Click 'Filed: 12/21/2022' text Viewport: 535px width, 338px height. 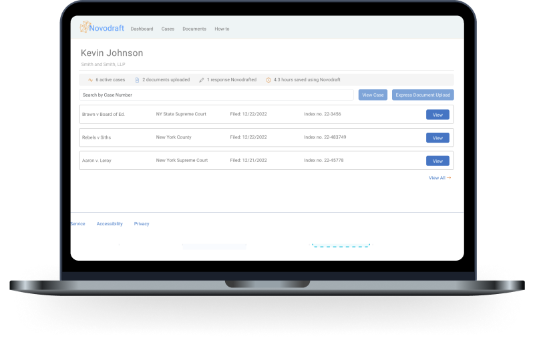point(248,161)
